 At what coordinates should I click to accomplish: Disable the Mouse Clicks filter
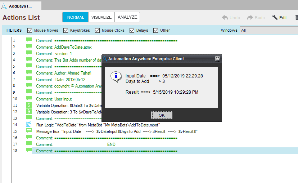tap(97, 30)
